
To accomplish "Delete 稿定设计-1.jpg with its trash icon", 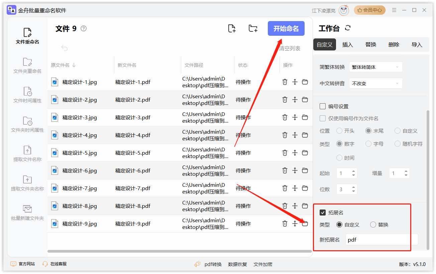I will coord(285,82).
